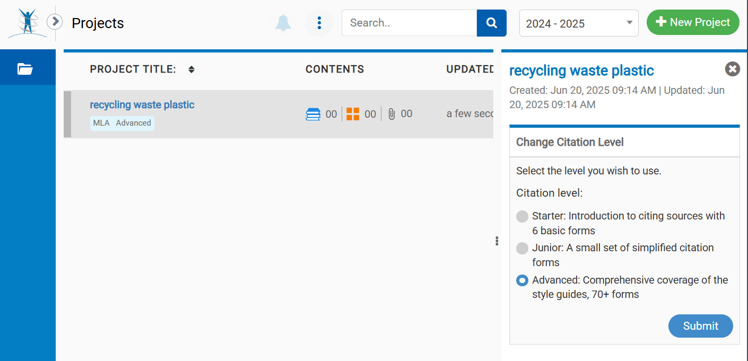The width and height of the screenshot is (748, 361).
Task: Open the projects folder sidebar icon
Action: [25, 68]
